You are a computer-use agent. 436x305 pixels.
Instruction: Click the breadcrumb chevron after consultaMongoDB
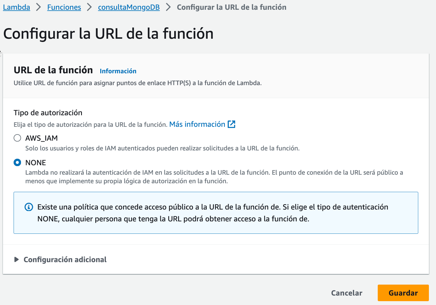(x=168, y=7)
